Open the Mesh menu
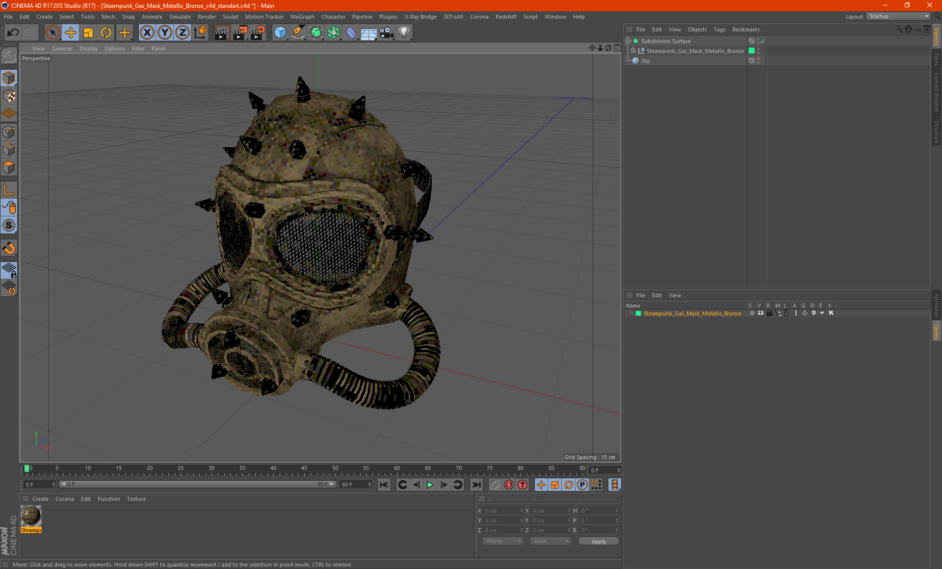Viewport: 942px width, 569px height. (108, 17)
